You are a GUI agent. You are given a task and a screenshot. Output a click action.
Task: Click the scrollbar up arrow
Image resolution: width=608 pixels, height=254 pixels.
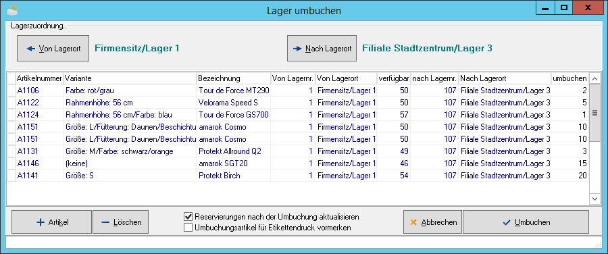(594, 79)
